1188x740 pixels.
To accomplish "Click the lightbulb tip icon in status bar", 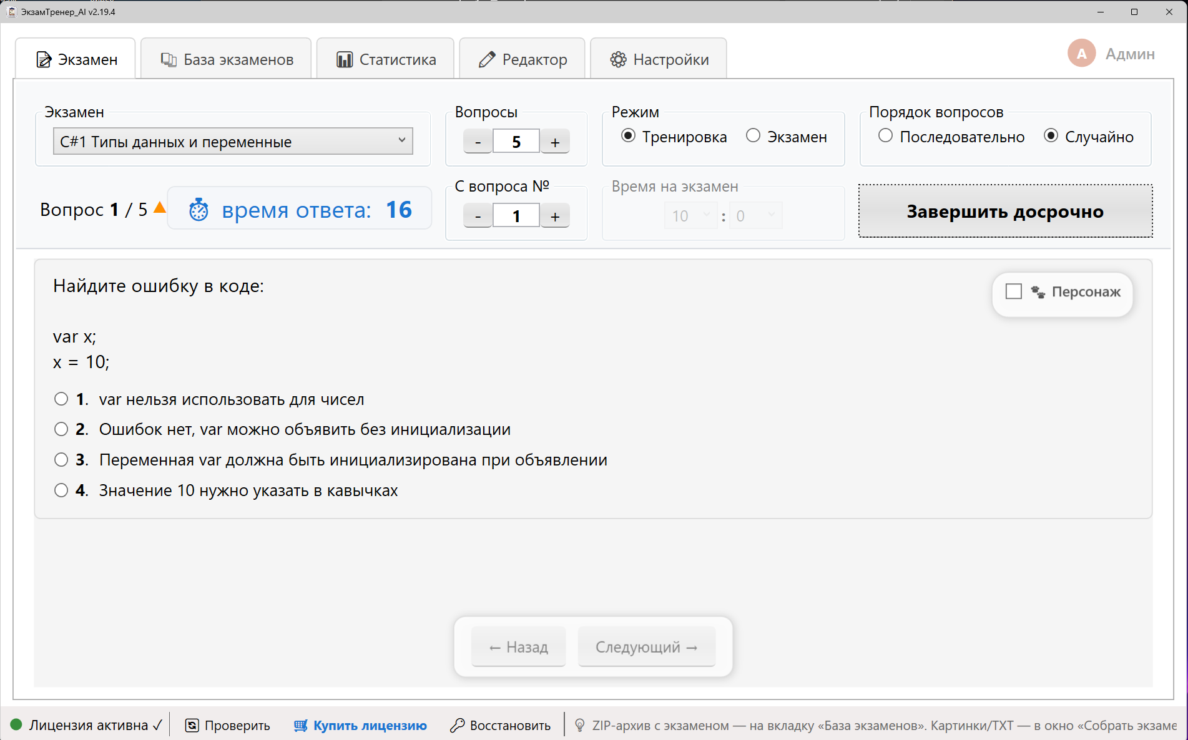I will pos(580,725).
